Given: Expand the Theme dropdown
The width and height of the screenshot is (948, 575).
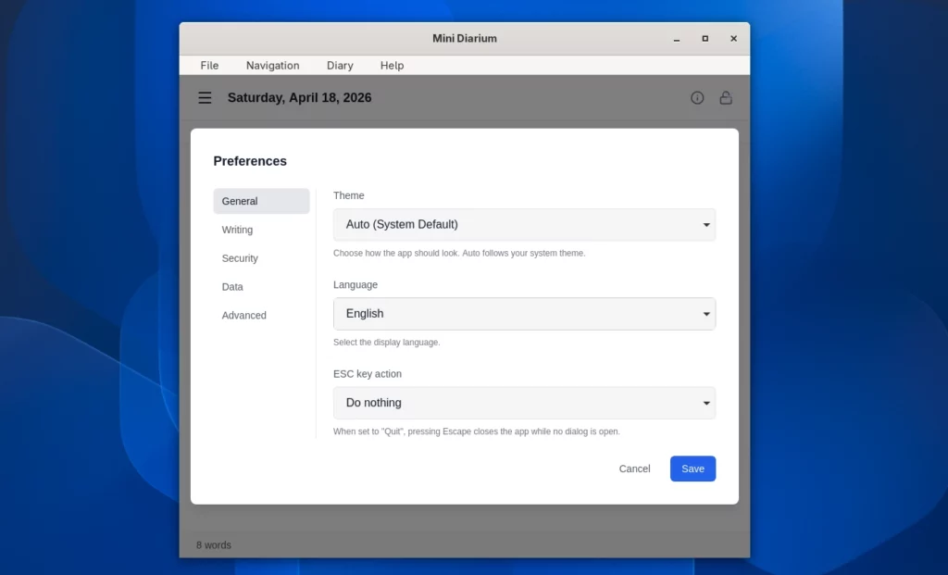Looking at the screenshot, I should [524, 224].
